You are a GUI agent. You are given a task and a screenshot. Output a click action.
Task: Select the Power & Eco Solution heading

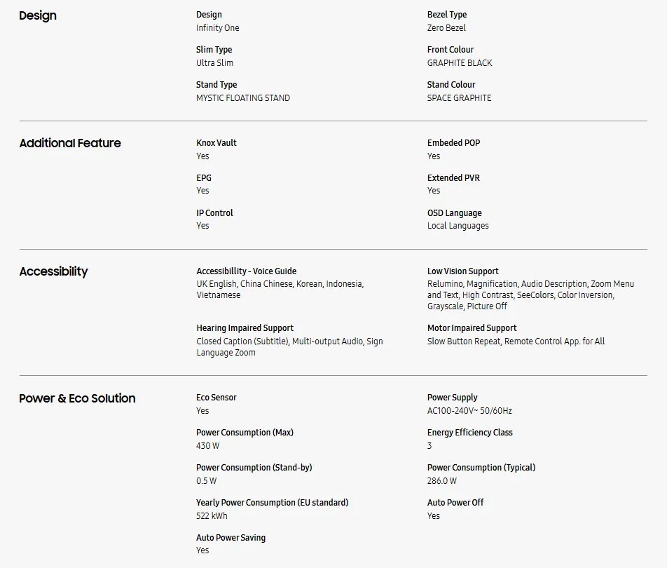click(77, 398)
